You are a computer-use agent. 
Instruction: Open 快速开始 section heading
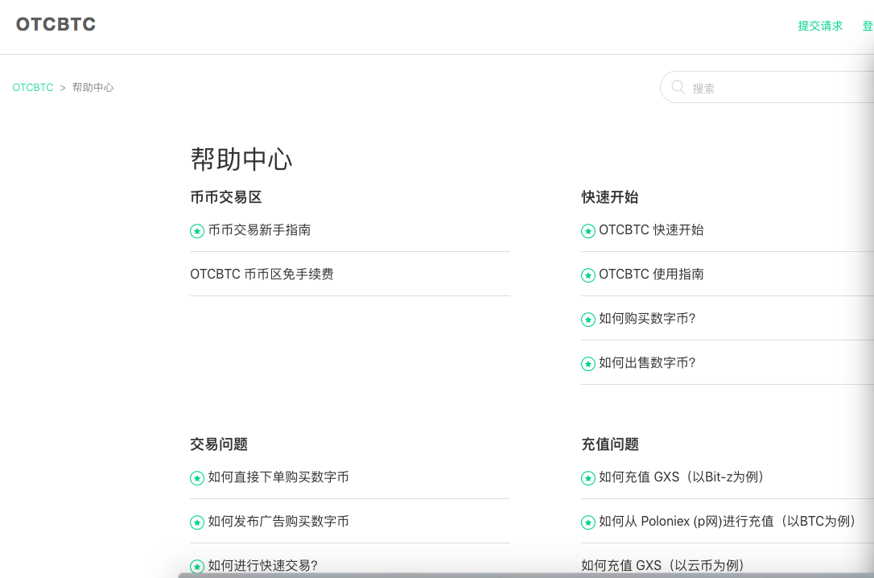click(x=610, y=196)
